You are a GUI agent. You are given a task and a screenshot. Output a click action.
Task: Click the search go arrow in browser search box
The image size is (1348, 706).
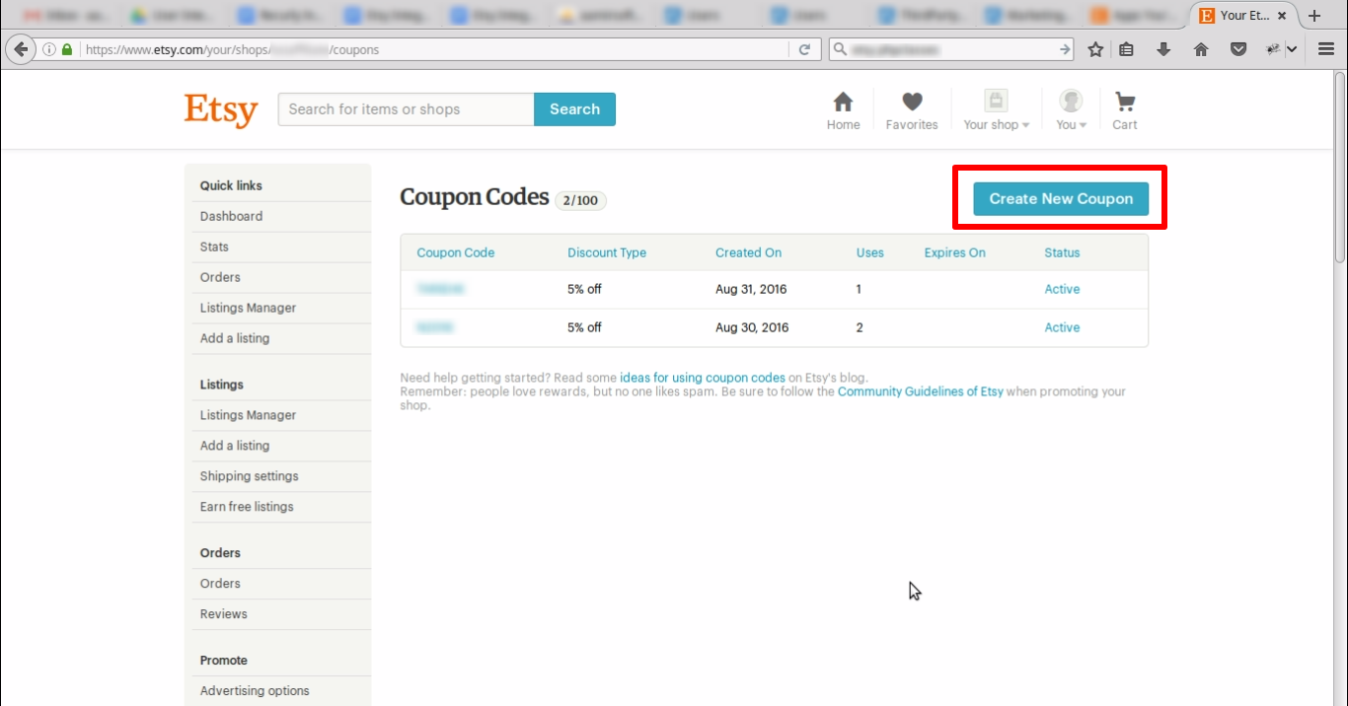pos(1065,49)
